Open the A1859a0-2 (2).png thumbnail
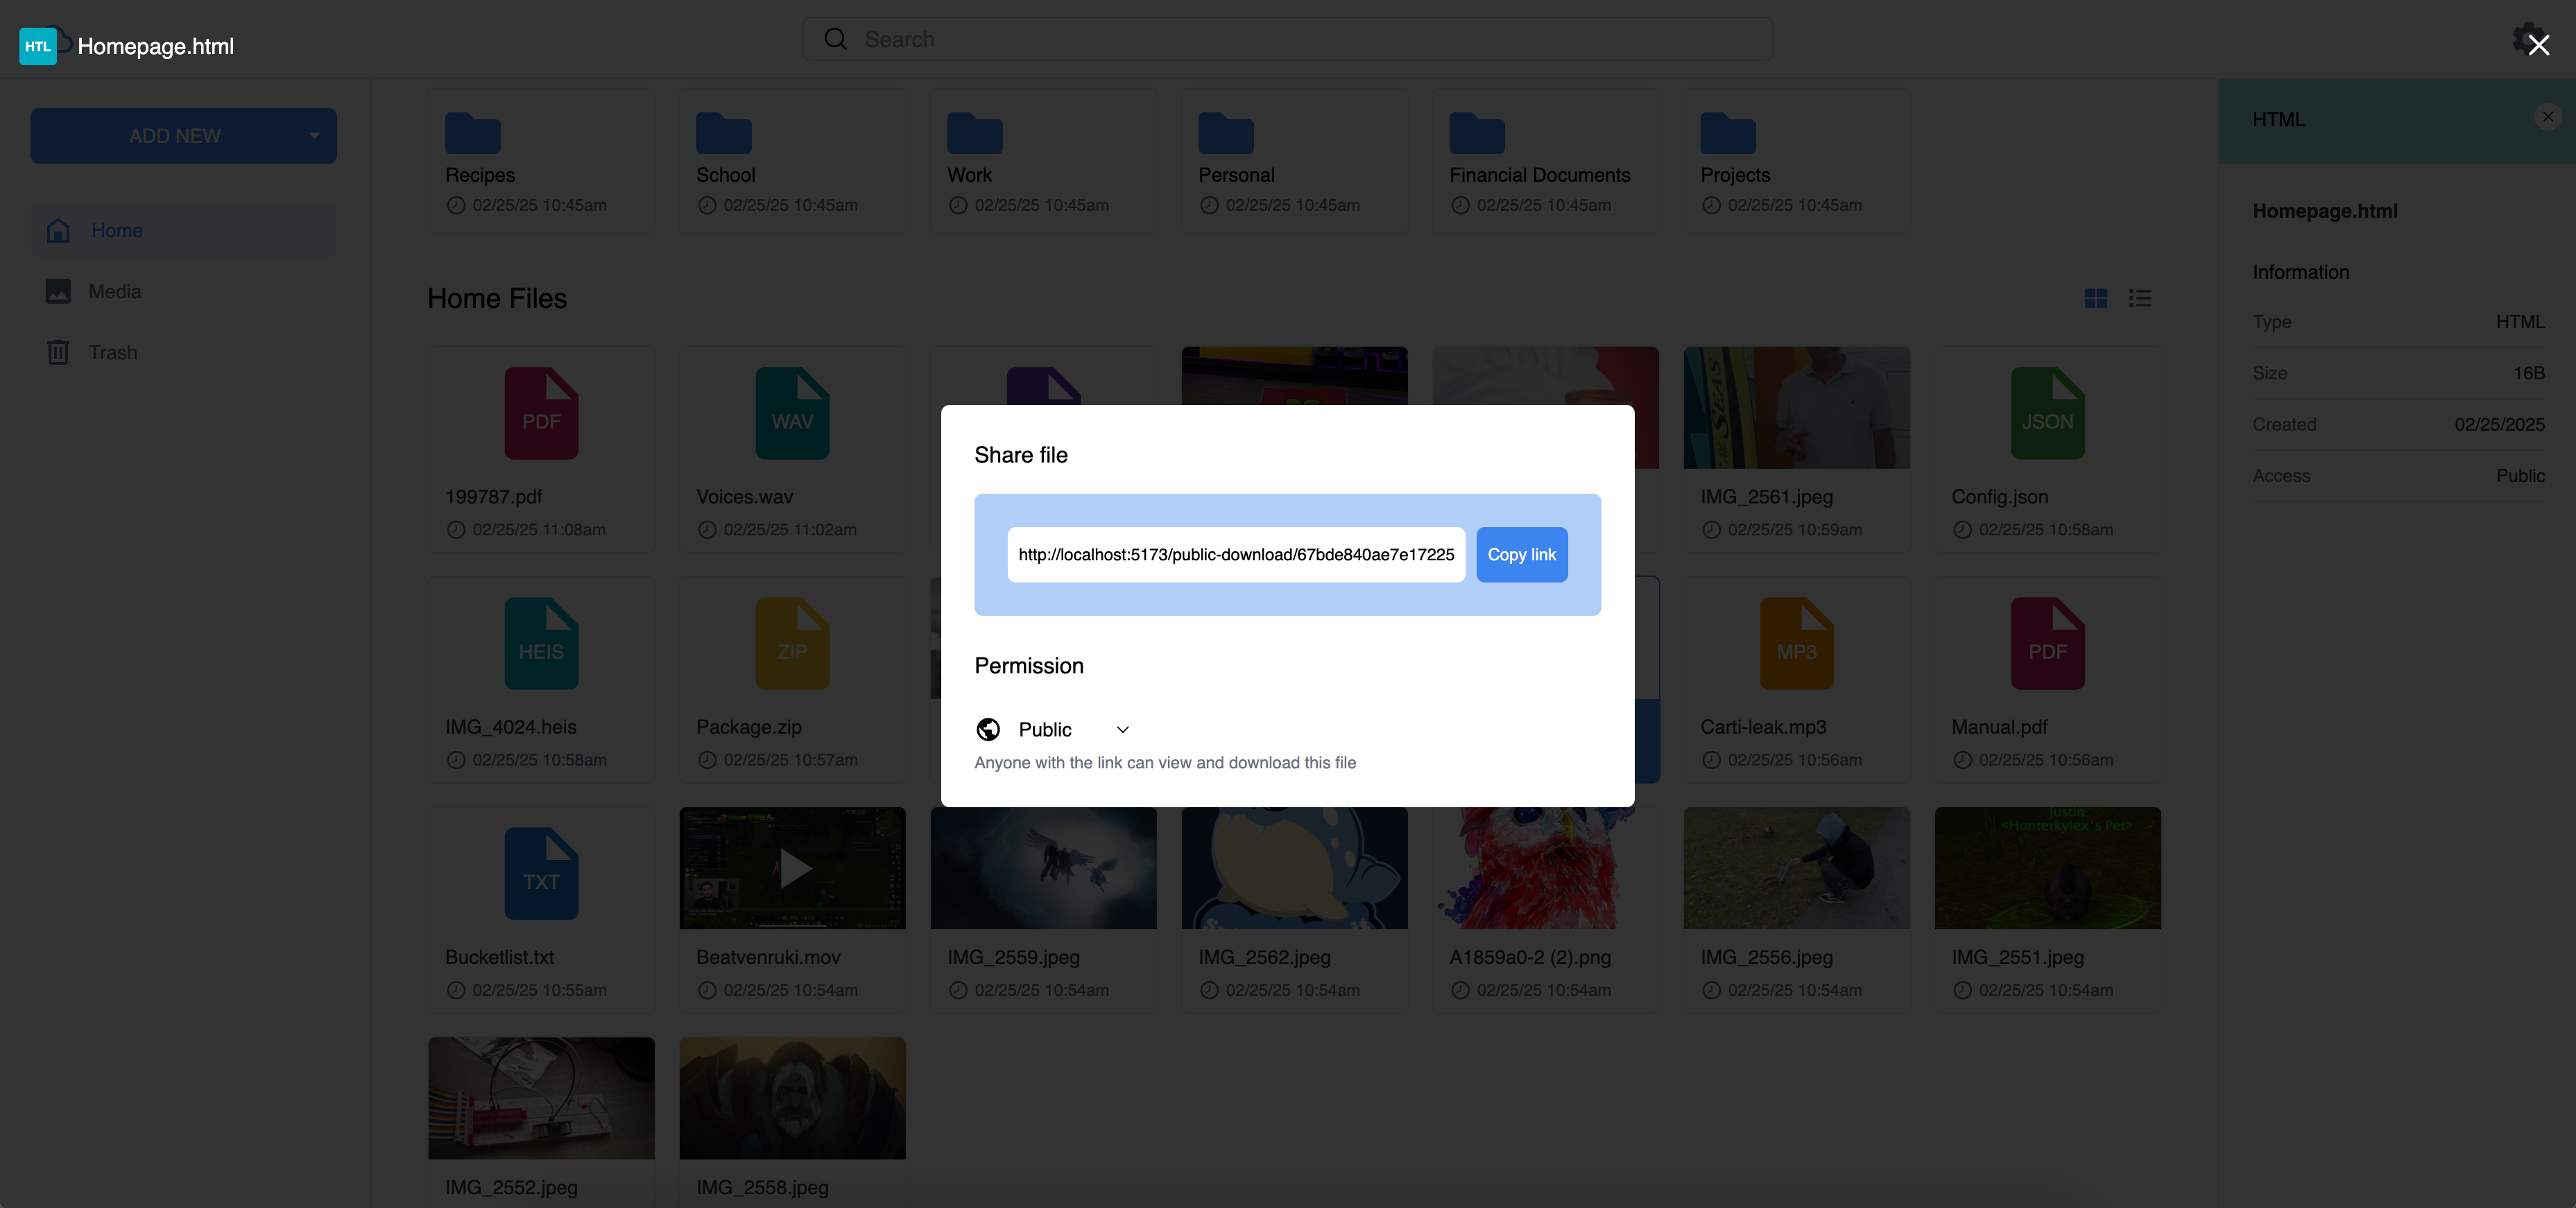This screenshot has width=2576, height=1208. (x=1545, y=868)
